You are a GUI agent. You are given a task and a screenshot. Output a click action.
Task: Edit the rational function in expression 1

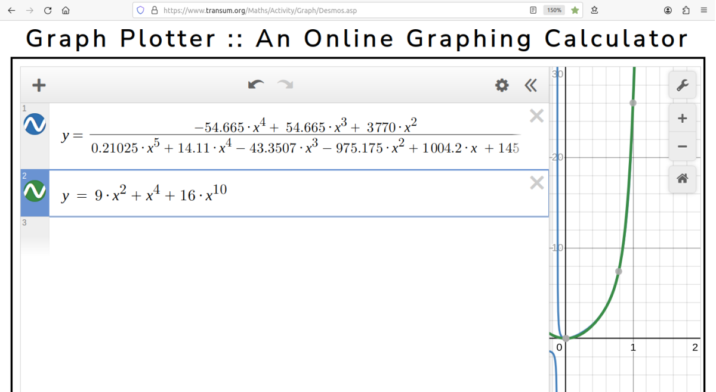pyautogui.click(x=291, y=136)
